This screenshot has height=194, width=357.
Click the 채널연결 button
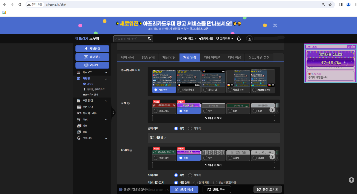coord(92,49)
